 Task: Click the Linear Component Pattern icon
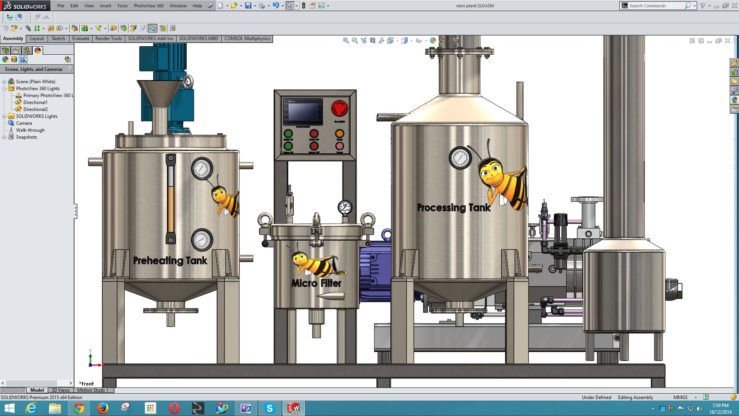pyautogui.click(x=37, y=28)
